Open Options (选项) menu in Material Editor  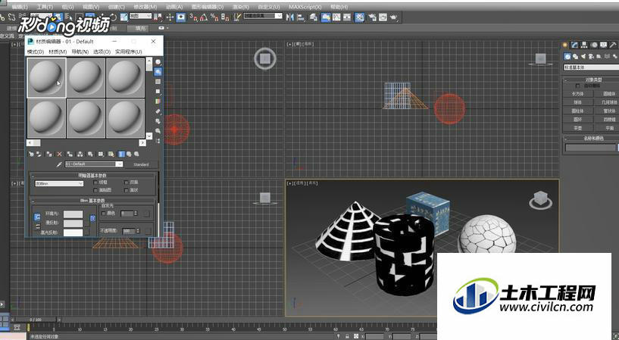tap(102, 51)
